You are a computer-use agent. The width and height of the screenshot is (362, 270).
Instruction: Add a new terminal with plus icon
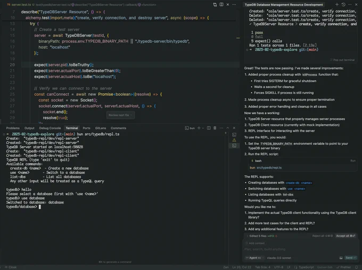click(x=199, y=128)
